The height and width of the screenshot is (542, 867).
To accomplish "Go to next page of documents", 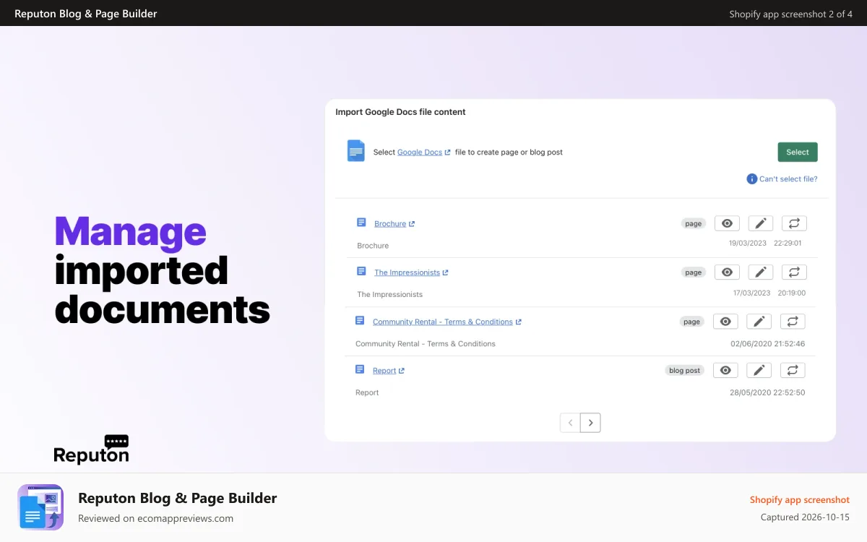I will click(590, 423).
